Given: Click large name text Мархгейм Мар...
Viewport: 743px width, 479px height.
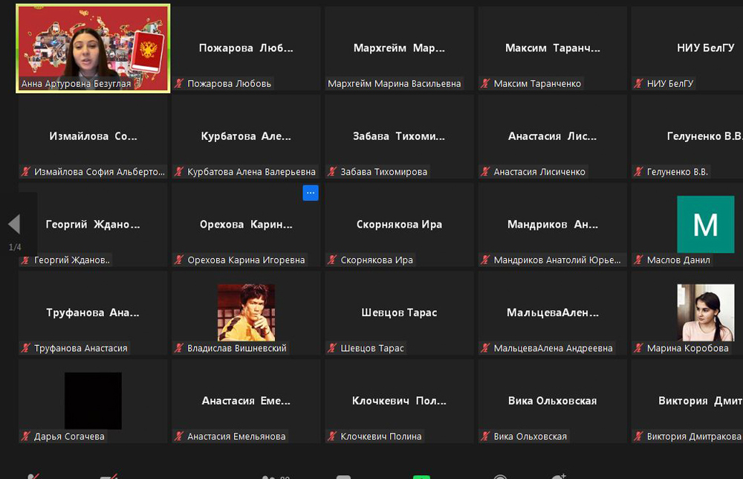Looking at the screenshot, I should (399, 48).
